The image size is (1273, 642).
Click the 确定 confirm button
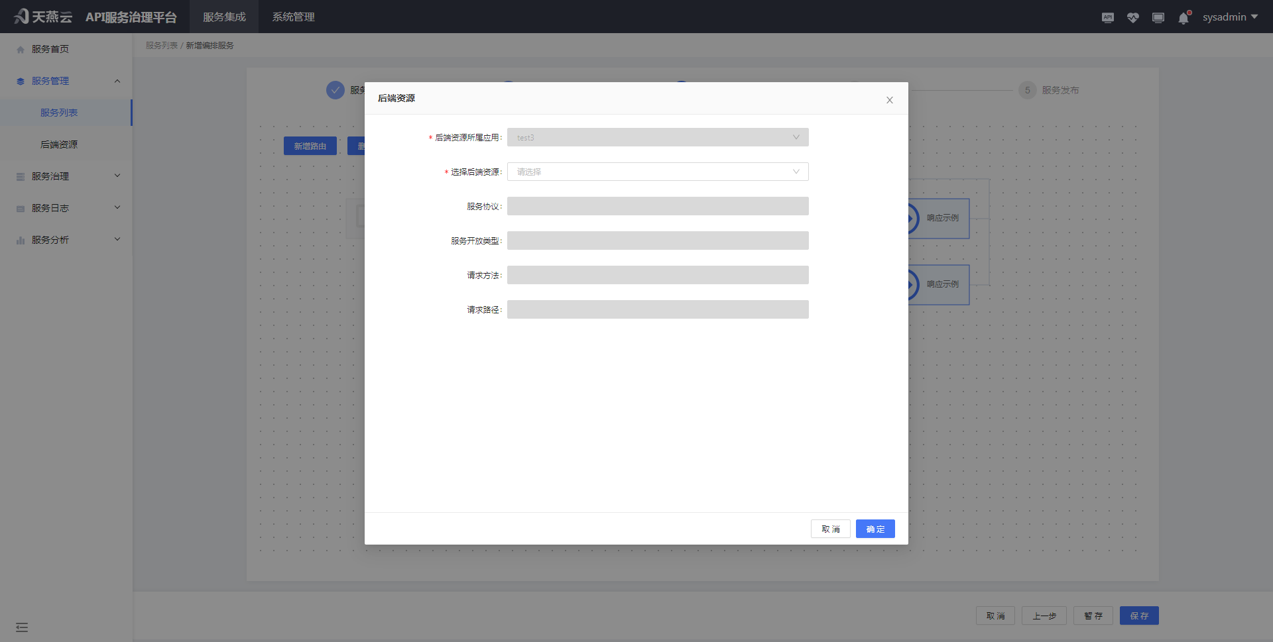tap(875, 529)
